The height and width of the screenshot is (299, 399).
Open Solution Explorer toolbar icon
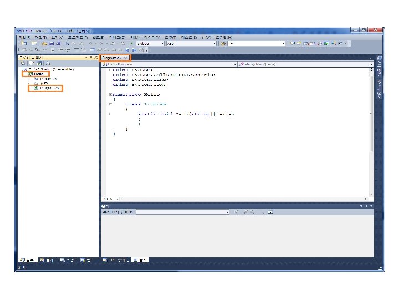293,44
